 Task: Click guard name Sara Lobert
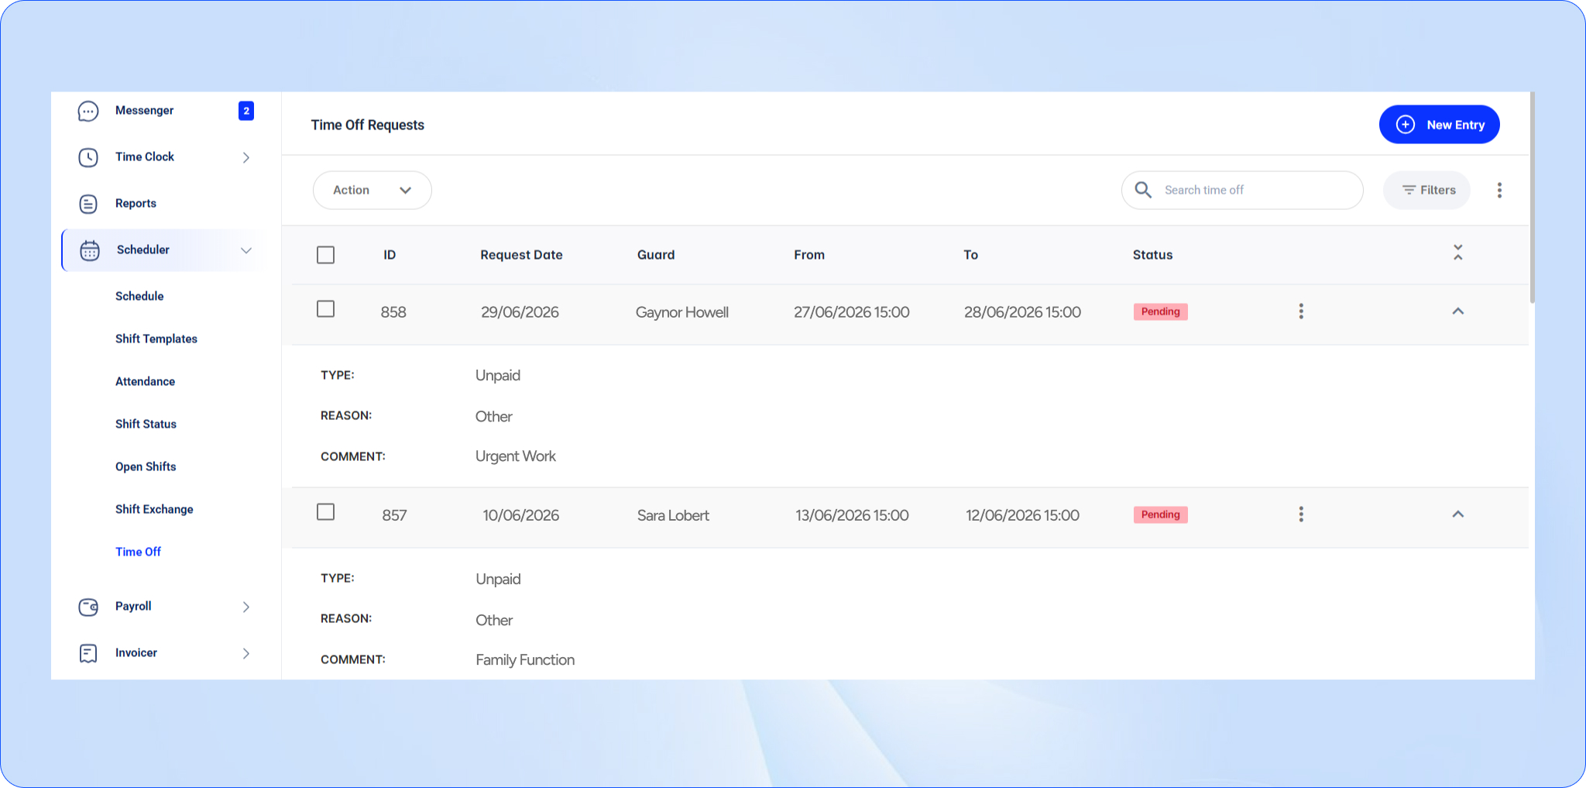click(x=673, y=515)
